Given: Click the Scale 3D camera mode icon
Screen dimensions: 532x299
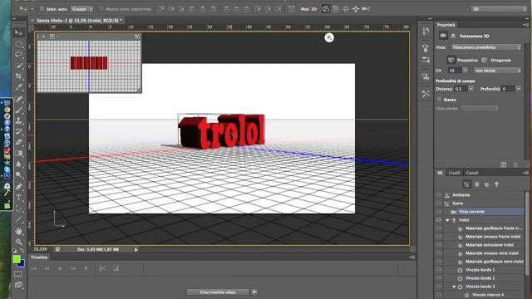Looking at the screenshot, I should (366, 9).
